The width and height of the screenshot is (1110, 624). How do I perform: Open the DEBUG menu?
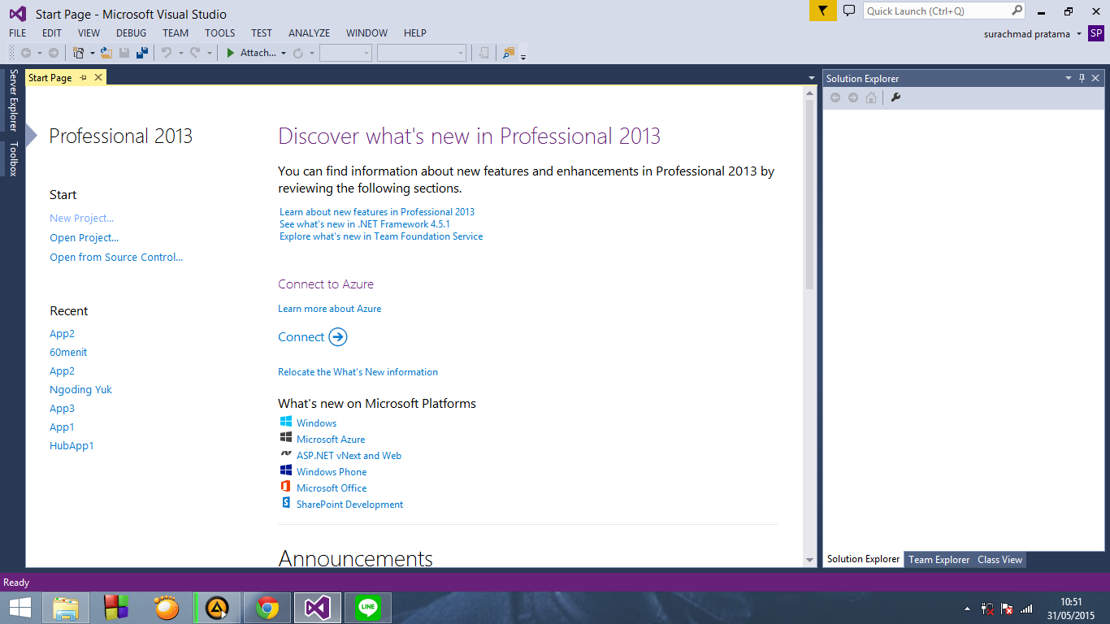pos(132,33)
